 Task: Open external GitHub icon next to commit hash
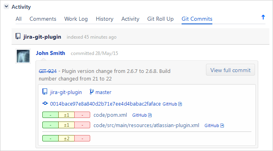(180, 104)
